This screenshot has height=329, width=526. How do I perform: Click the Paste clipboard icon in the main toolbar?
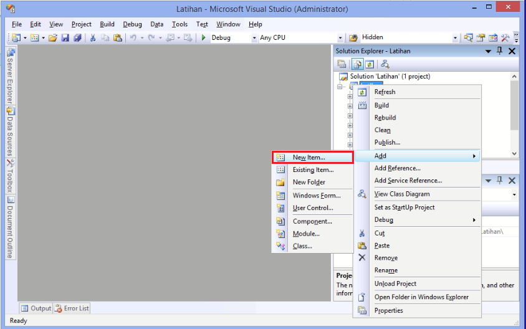tap(117, 37)
